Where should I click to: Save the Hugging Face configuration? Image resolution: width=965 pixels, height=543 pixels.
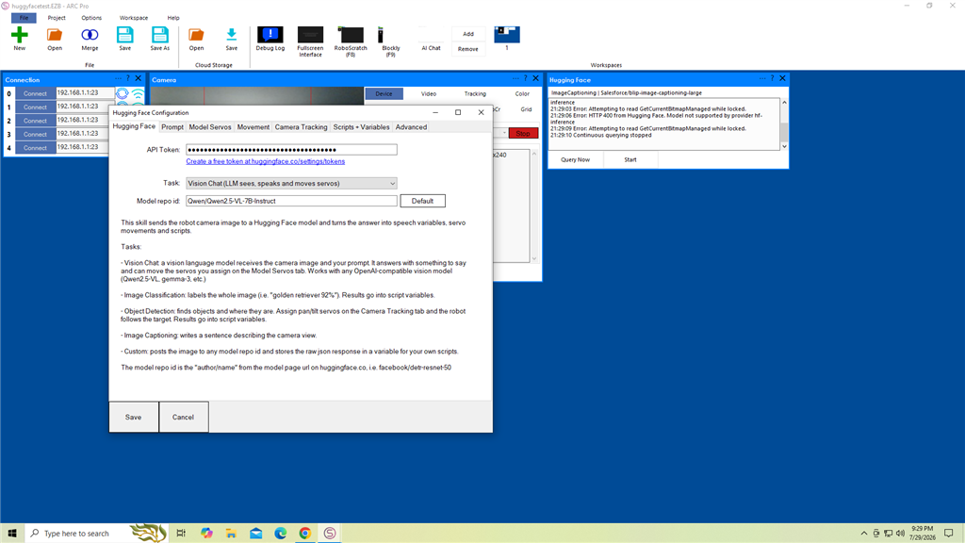[x=134, y=417]
